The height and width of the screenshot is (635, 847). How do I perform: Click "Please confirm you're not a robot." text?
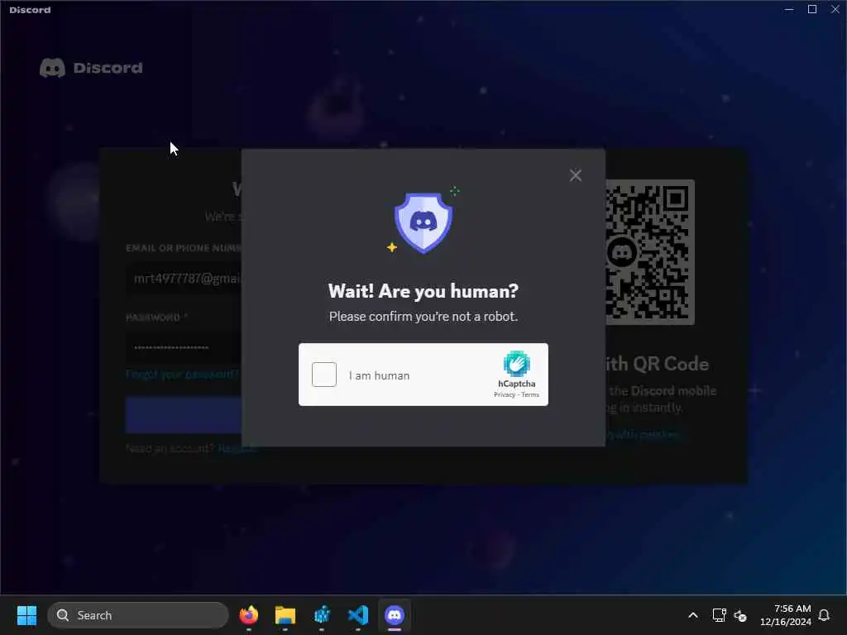[x=423, y=317]
